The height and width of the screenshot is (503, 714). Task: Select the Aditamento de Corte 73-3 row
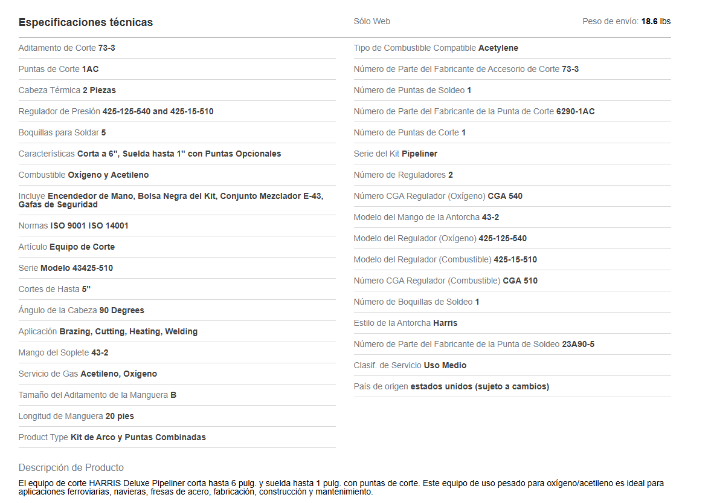click(x=66, y=48)
